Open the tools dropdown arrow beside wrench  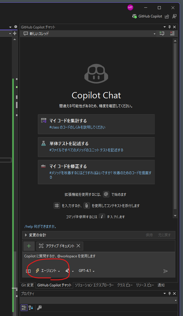tap(73, 271)
